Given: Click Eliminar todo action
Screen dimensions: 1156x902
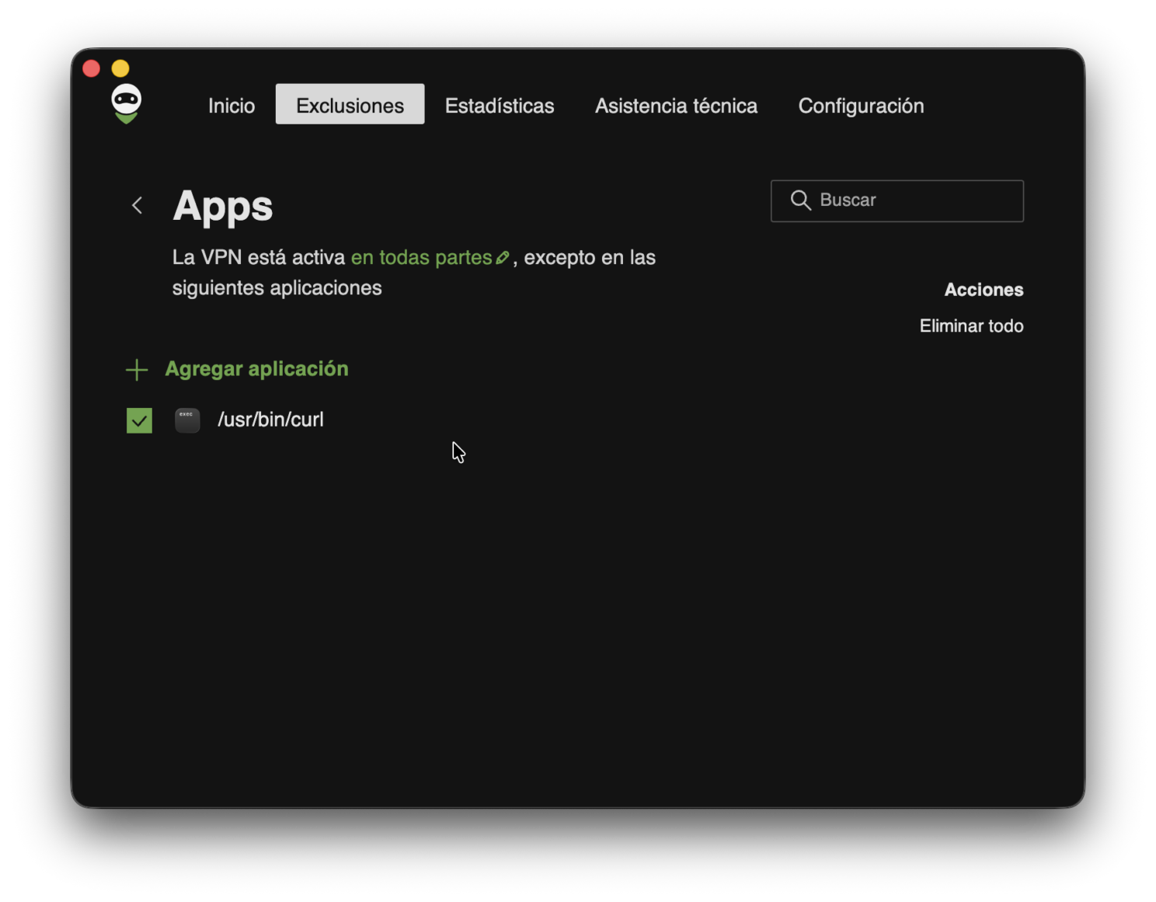Looking at the screenshot, I should coord(971,326).
